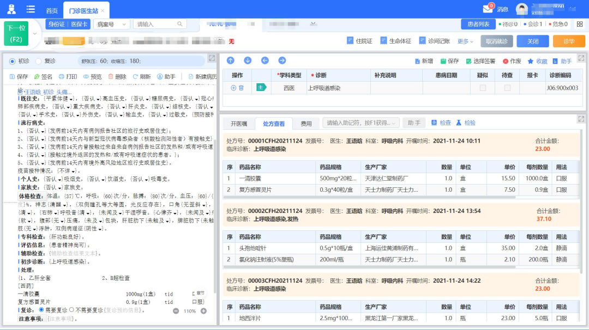
Task: Select the 初诊 radio button
Action: (13, 61)
